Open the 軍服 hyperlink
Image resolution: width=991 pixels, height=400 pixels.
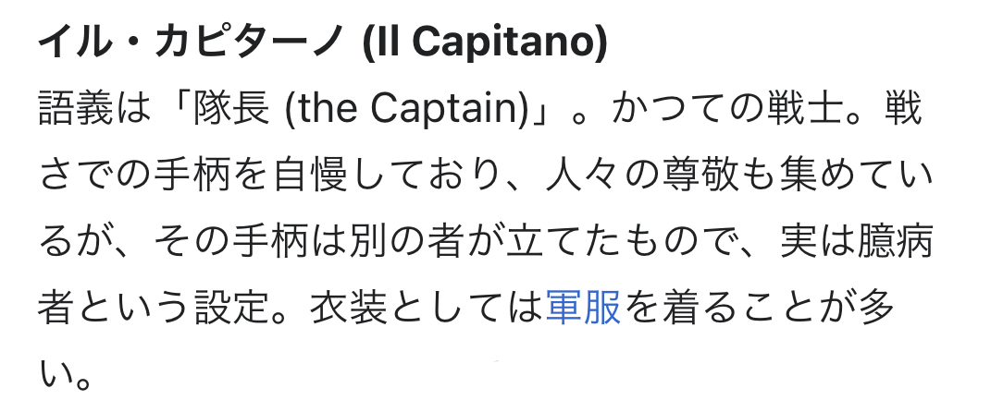(x=583, y=308)
